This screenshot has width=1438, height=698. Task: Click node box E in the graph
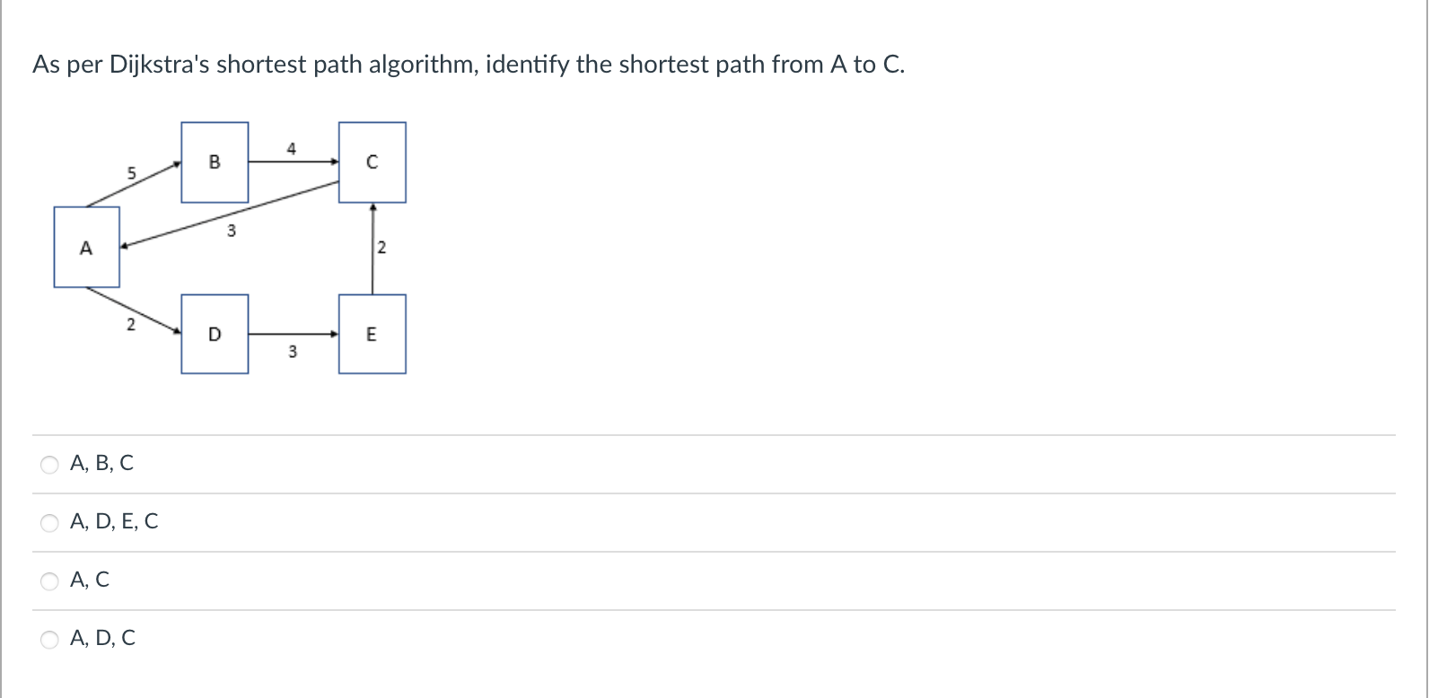373,334
